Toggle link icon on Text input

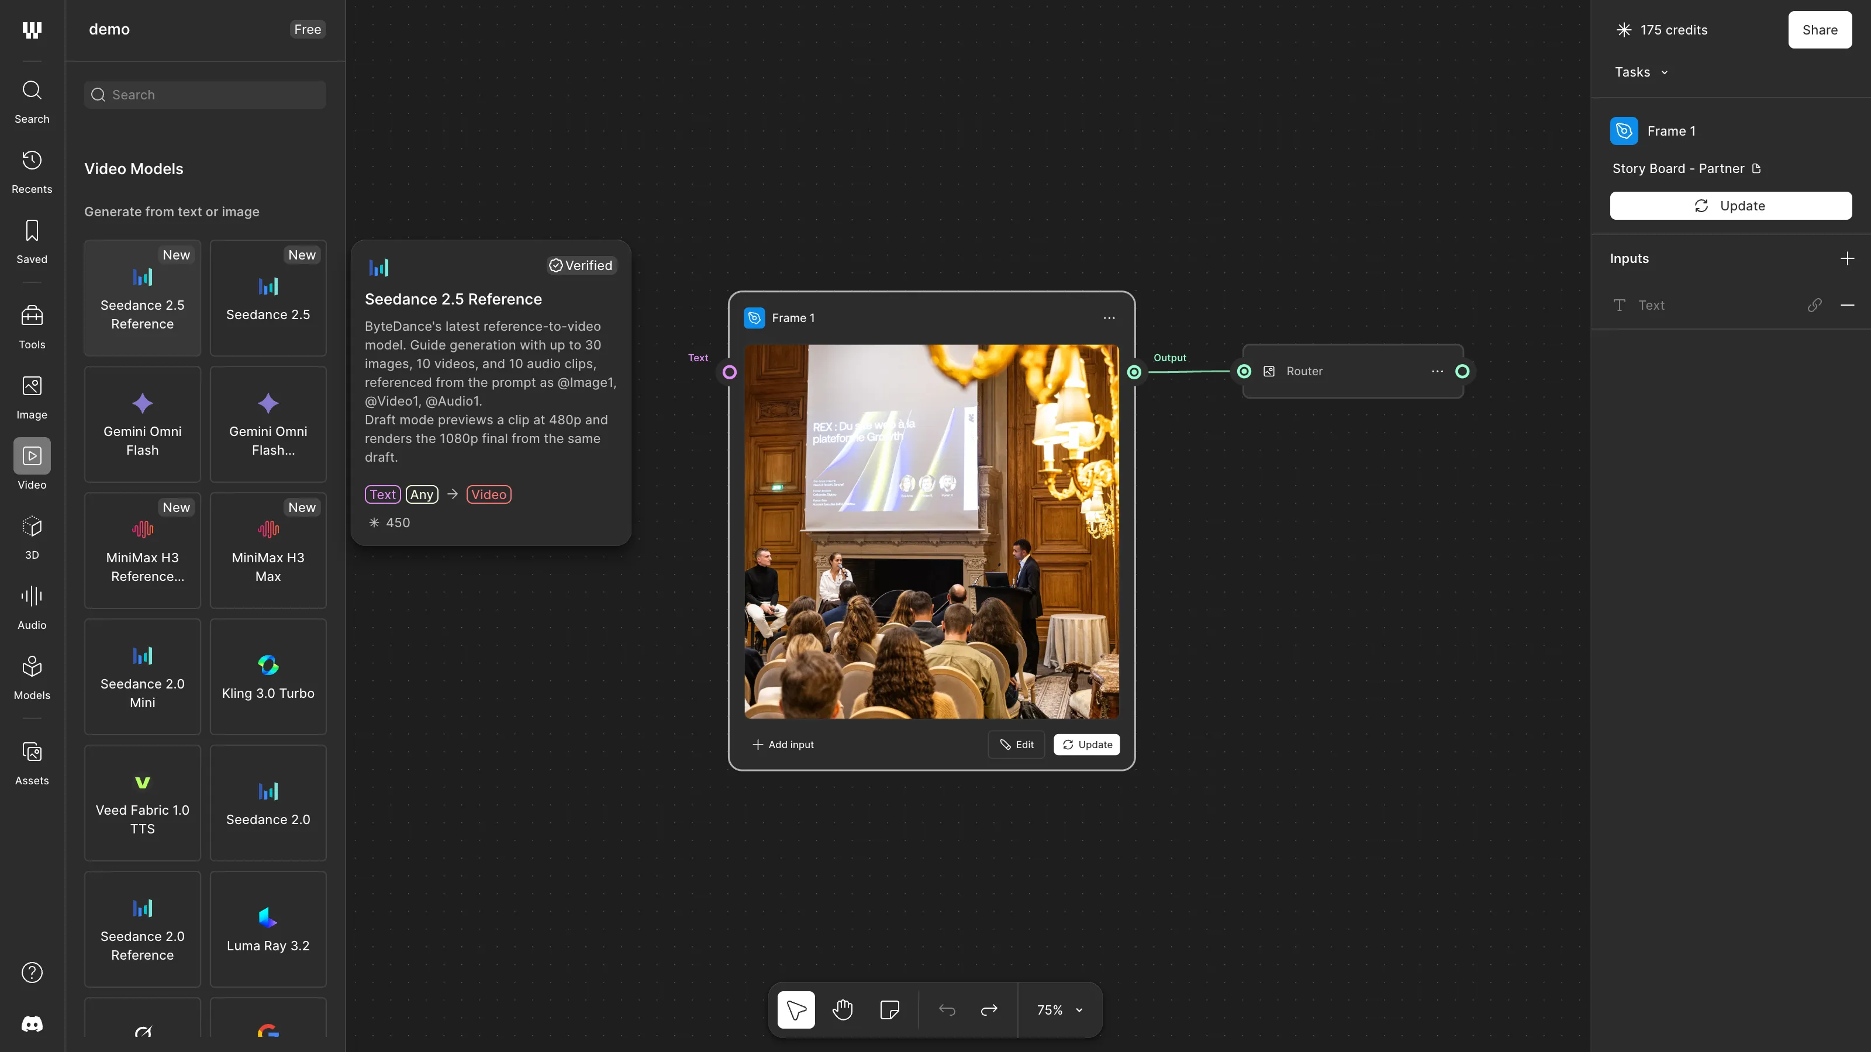pos(1814,305)
